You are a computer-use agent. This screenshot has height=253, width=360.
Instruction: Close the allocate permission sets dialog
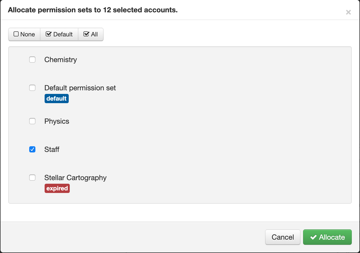pos(348,12)
